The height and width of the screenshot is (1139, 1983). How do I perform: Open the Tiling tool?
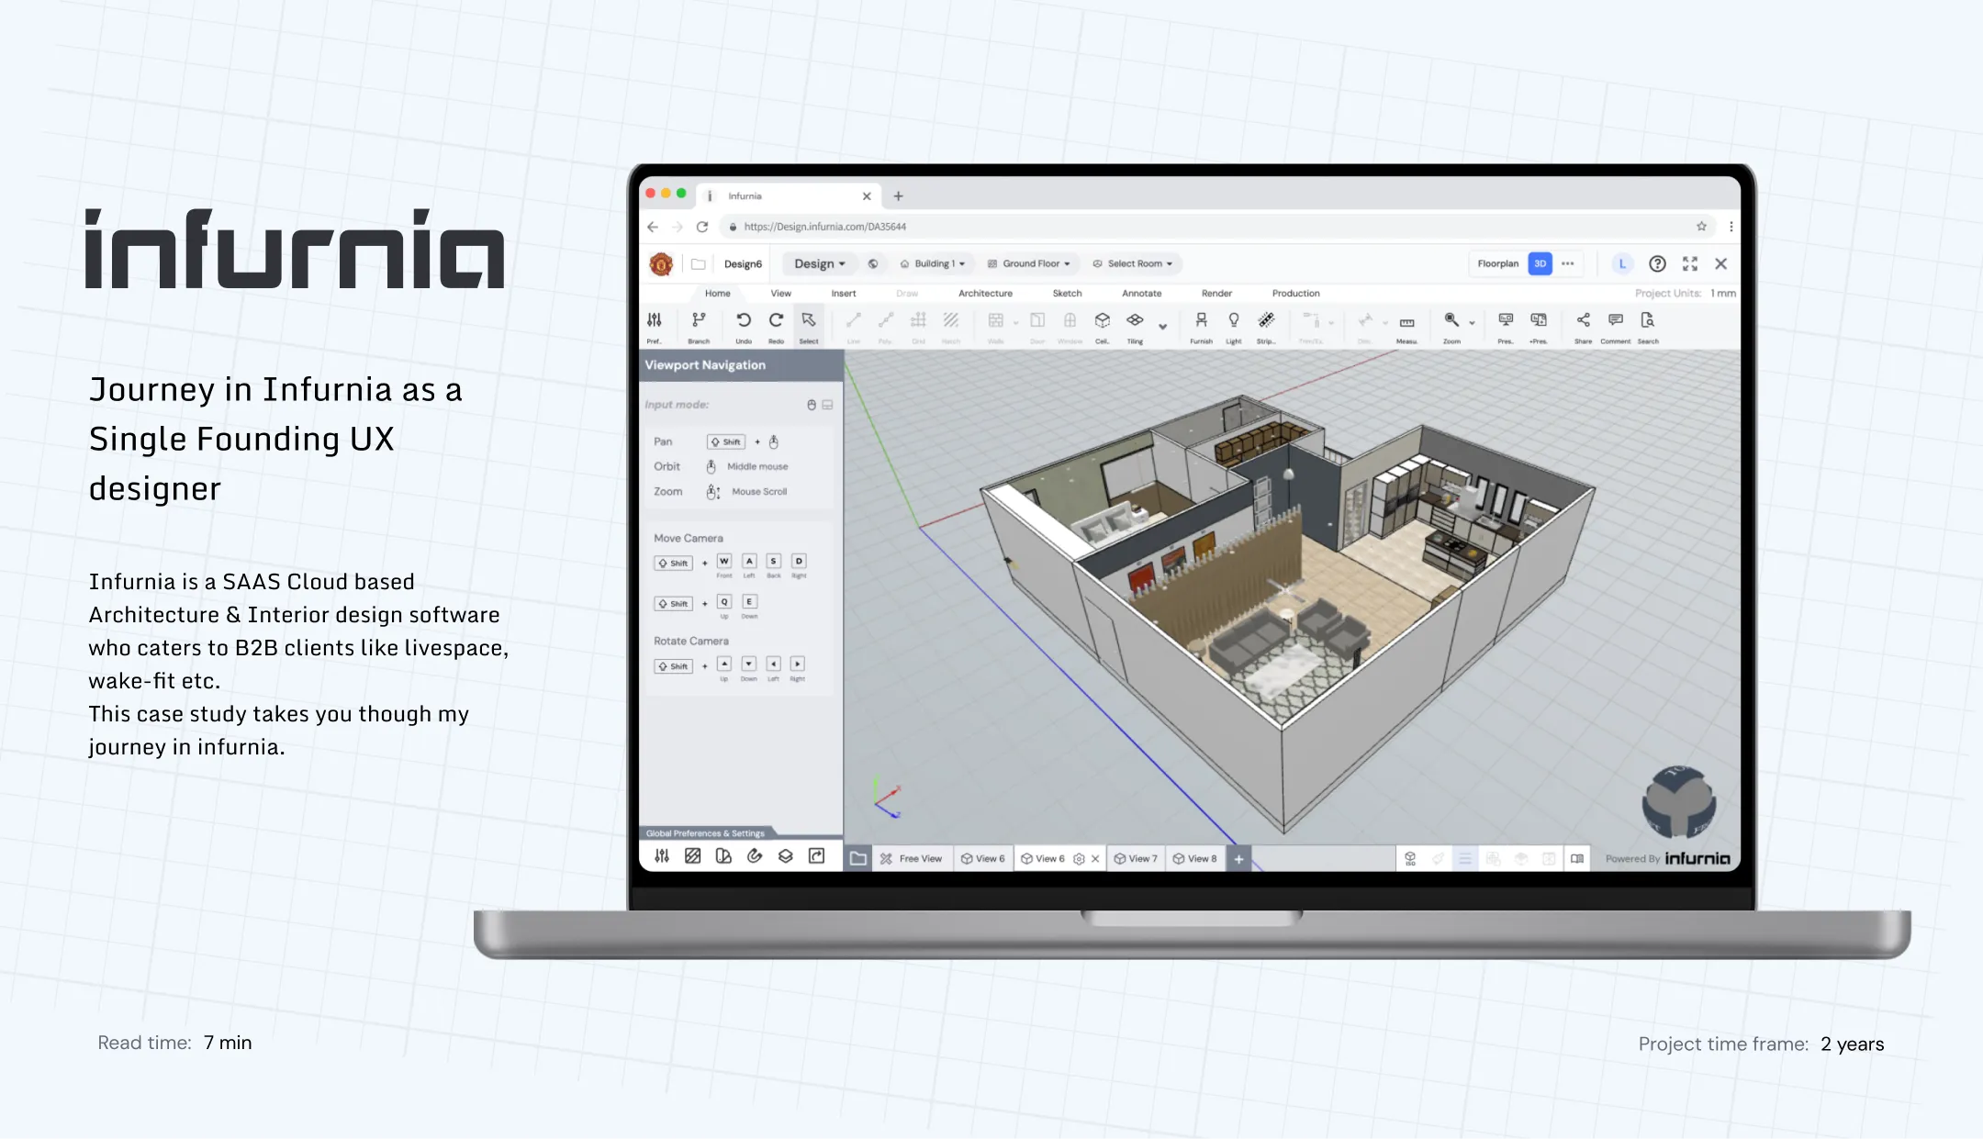(1136, 326)
